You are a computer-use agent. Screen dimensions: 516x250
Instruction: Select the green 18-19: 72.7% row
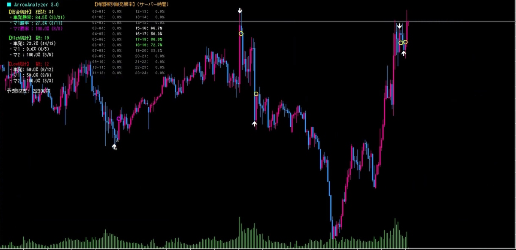coord(149,45)
